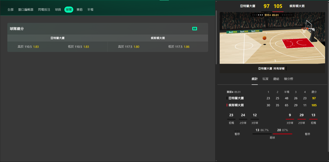The width and height of the screenshot is (329, 162).
Task: Open the 盤口編輯器 tab
Action: coord(26,10)
